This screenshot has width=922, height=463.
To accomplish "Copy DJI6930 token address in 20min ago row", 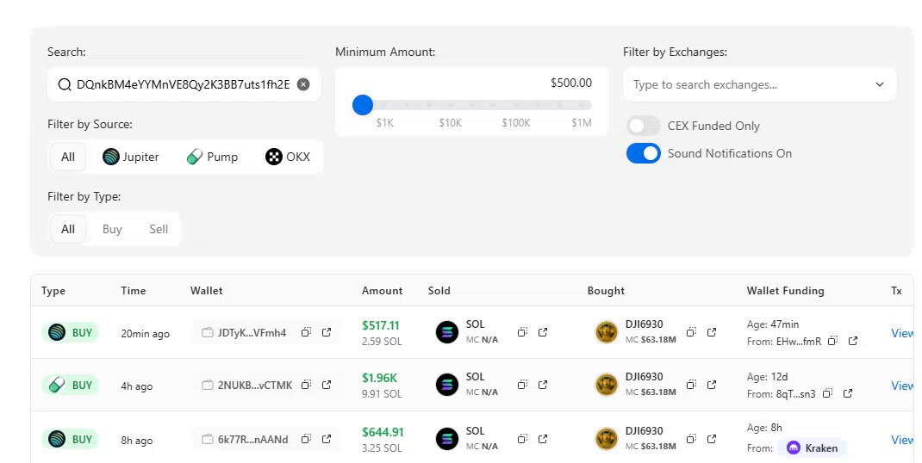I will click(691, 332).
